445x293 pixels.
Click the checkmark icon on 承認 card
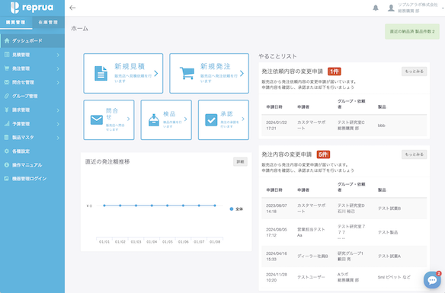(x=211, y=120)
